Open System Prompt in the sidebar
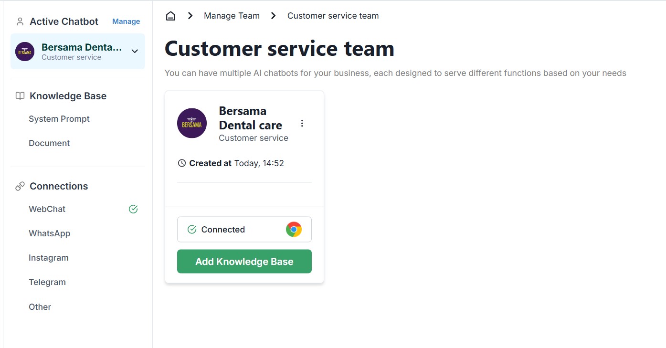This screenshot has height=348, width=666. (x=59, y=119)
